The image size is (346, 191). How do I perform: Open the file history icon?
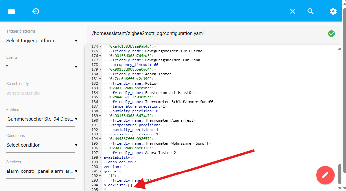pyautogui.click(x=36, y=11)
